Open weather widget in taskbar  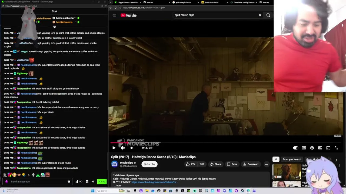tap(11, 191)
